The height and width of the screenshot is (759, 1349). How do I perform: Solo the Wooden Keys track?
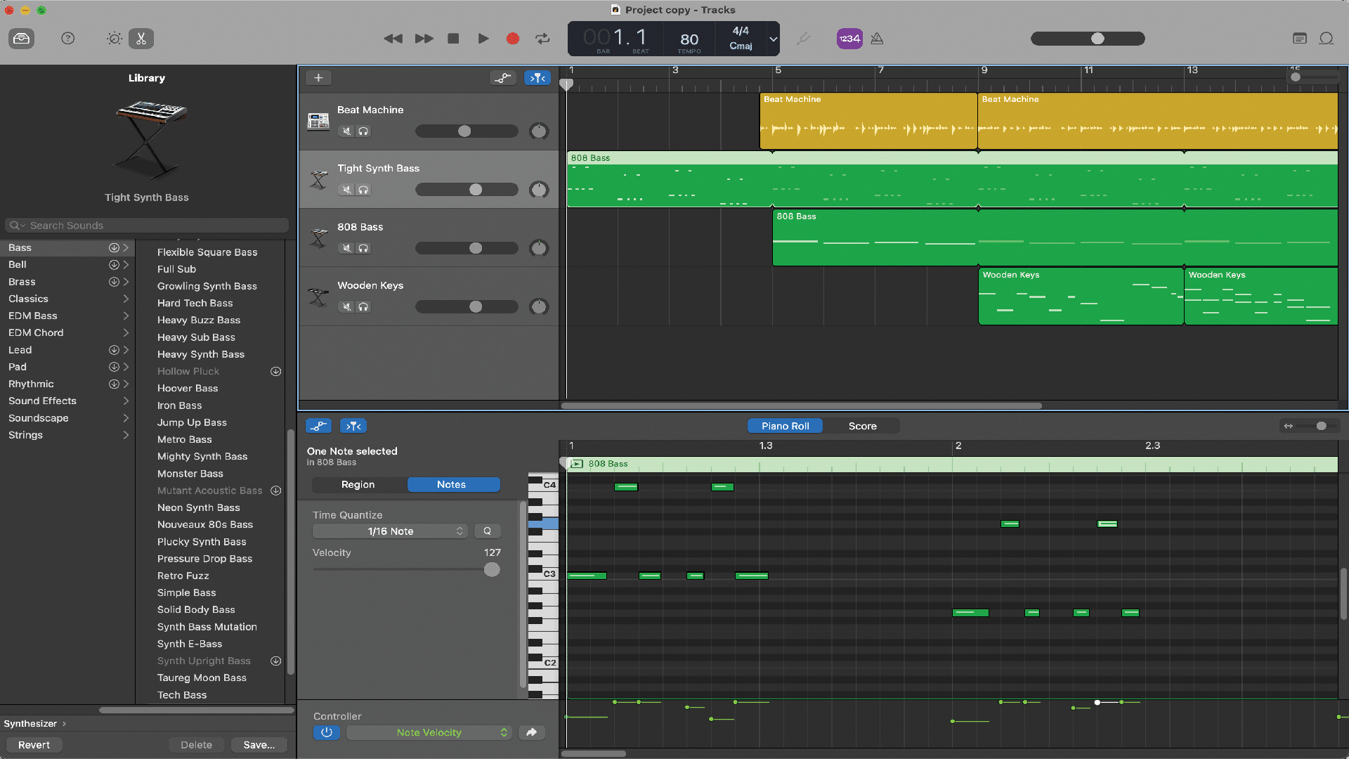(x=363, y=306)
